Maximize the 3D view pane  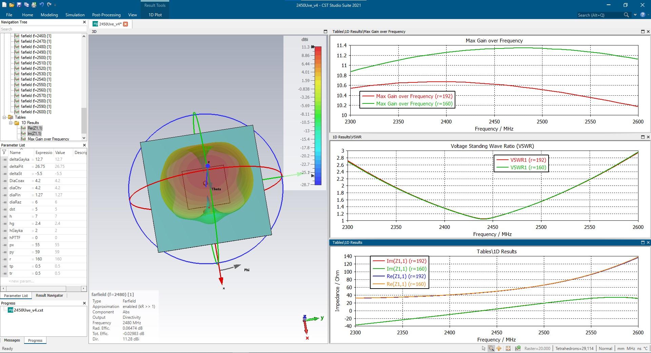325,32
